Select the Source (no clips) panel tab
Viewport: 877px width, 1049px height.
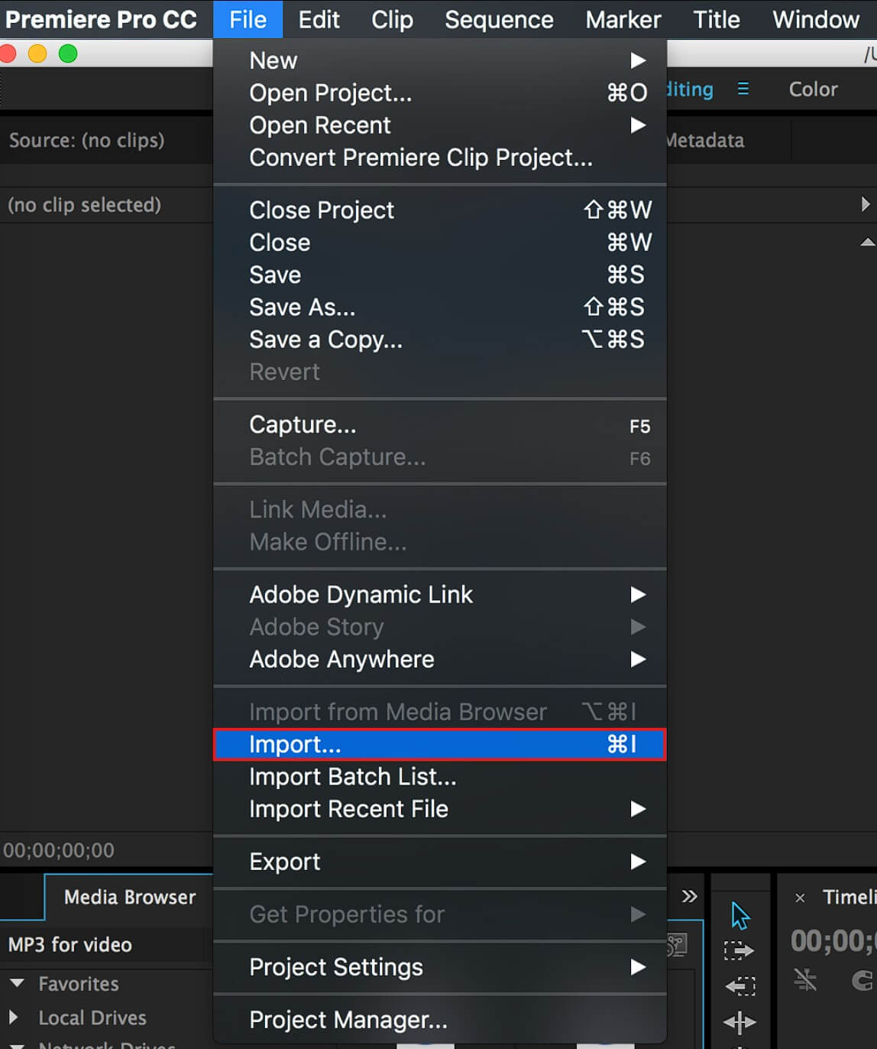click(87, 141)
